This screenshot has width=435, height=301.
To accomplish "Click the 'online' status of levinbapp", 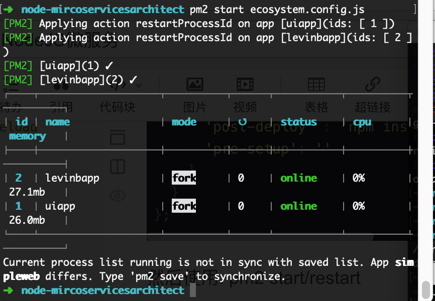I will pyautogui.click(x=298, y=178).
